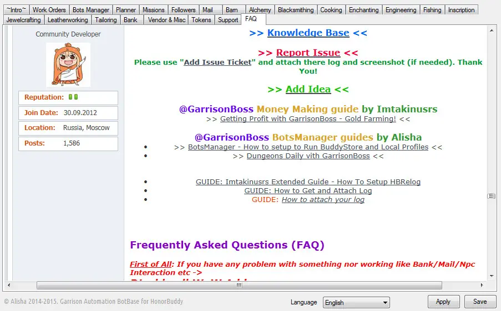The width and height of the screenshot is (501, 311).
Task: Click the vertical scrollbar thumb
Action: pyautogui.click(x=492, y=196)
